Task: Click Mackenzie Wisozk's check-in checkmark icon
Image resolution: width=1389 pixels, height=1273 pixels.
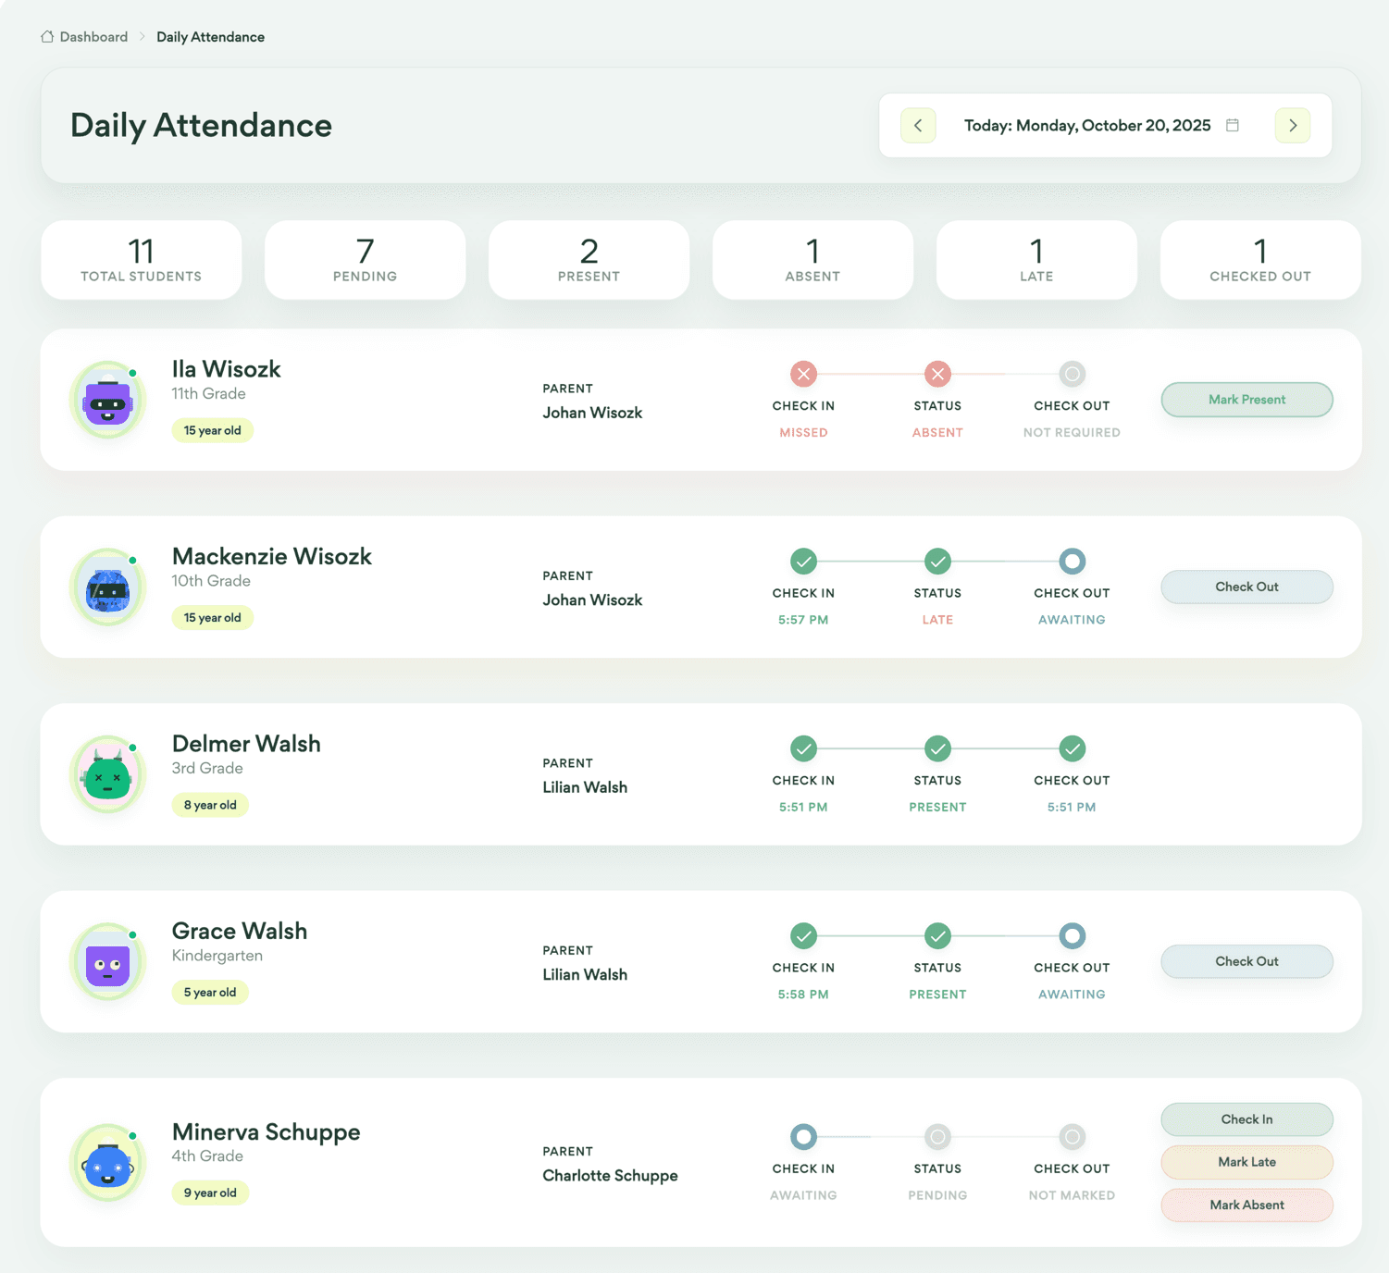Action: tap(803, 562)
